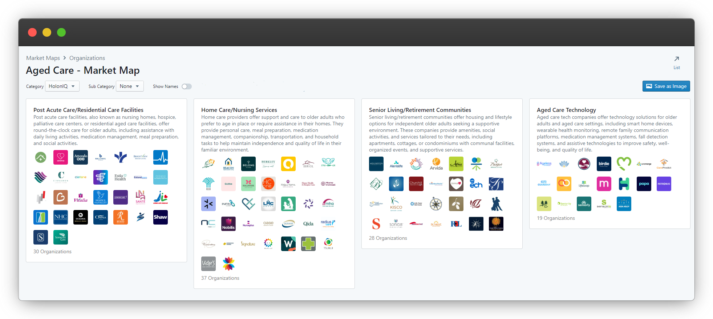Select the Kisco Senior Living logo

tap(396, 204)
